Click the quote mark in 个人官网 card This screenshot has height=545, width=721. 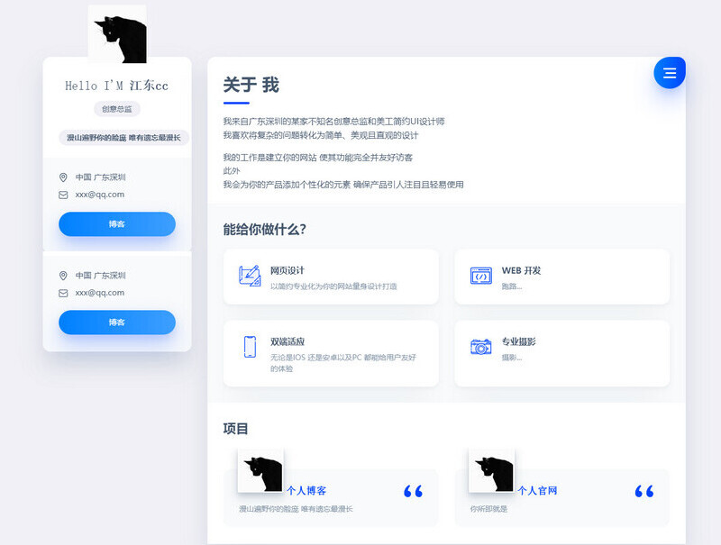[643, 491]
